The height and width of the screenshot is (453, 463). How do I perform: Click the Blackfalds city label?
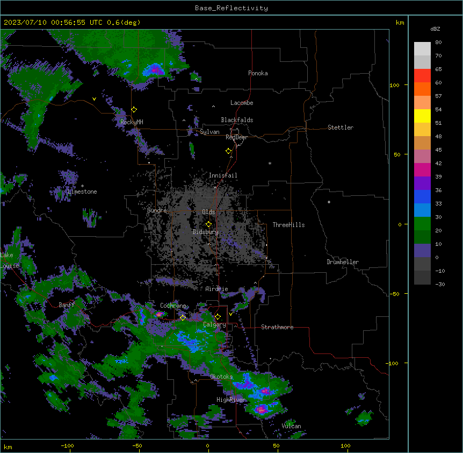[x=237, y=120]
